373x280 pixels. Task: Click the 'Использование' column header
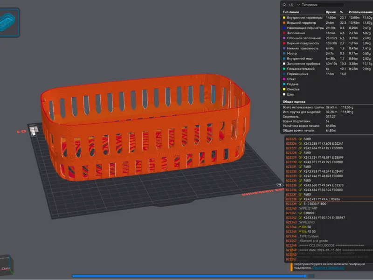click(360, 12)
